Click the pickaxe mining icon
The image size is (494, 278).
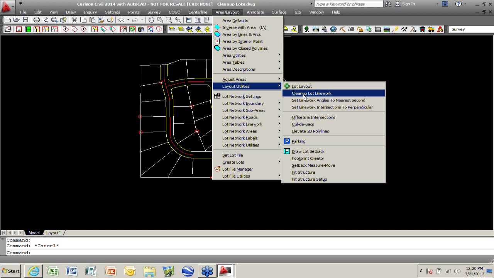tap(342, 29)
